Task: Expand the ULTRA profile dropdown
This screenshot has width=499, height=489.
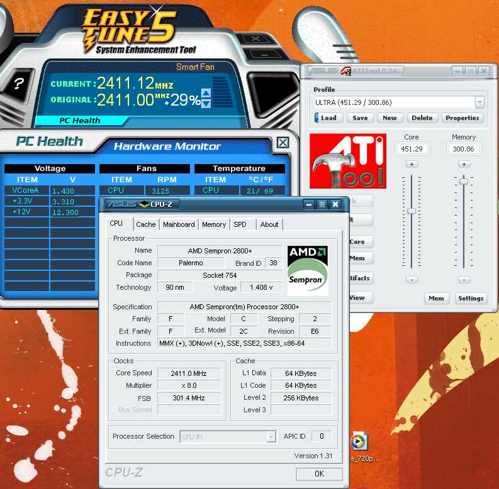Action: 479,102
